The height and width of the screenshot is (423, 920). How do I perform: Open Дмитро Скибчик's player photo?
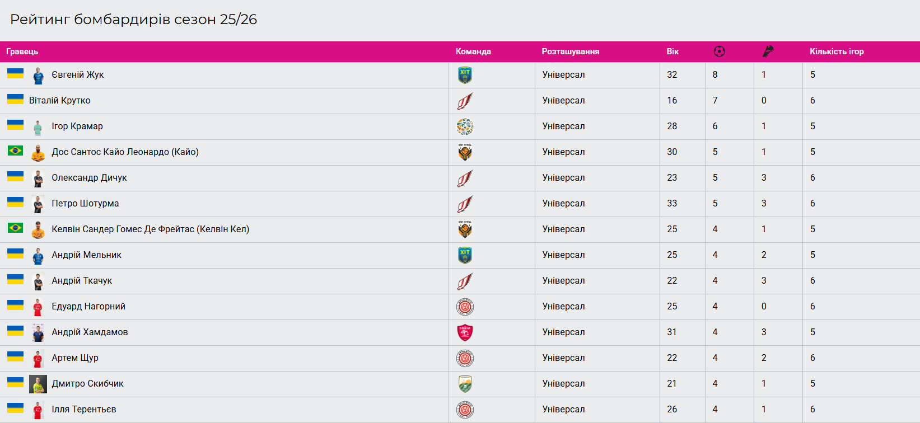[38, 384]
